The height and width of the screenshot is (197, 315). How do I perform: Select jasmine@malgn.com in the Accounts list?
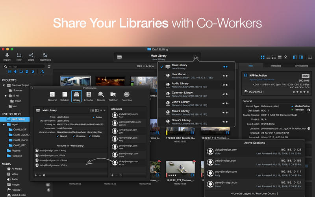(x=128, y=123)
